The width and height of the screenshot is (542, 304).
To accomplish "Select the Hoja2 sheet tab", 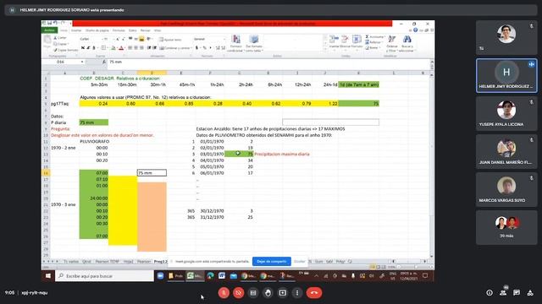I will point(128,261).
